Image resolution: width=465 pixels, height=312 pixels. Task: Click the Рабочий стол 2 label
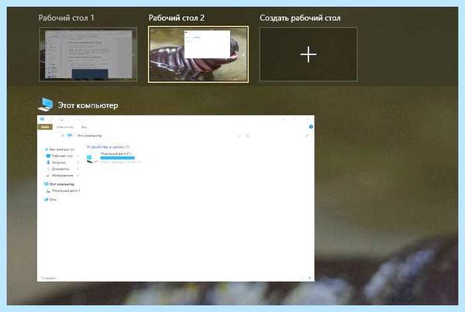[177, 18]
